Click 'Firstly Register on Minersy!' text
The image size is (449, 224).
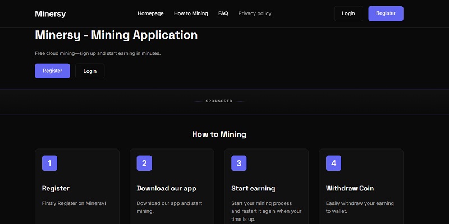74,203
